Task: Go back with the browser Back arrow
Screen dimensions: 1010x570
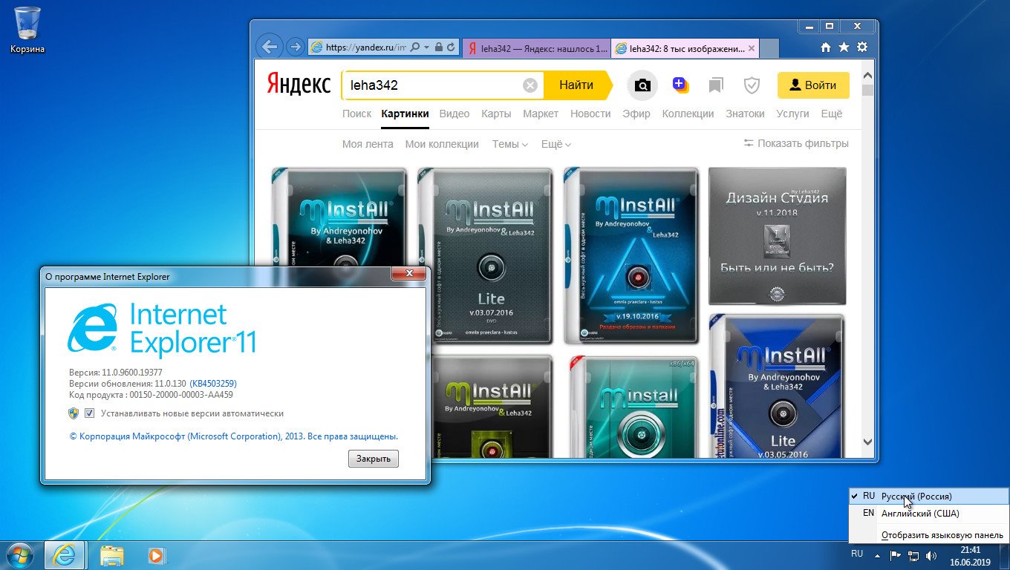Action: [x=270, y=47]
